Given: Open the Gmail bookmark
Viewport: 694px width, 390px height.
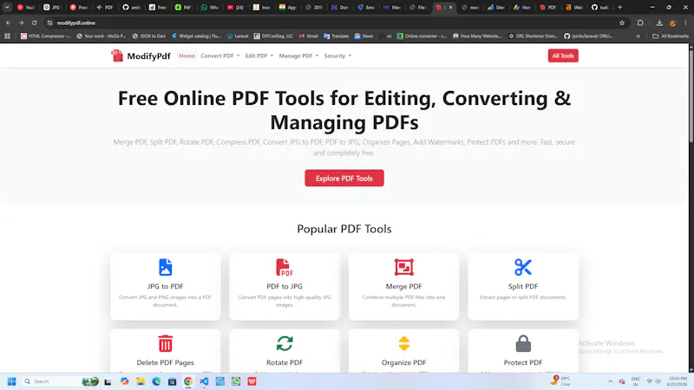Looking at the screenshot, I should click(309, 36).
